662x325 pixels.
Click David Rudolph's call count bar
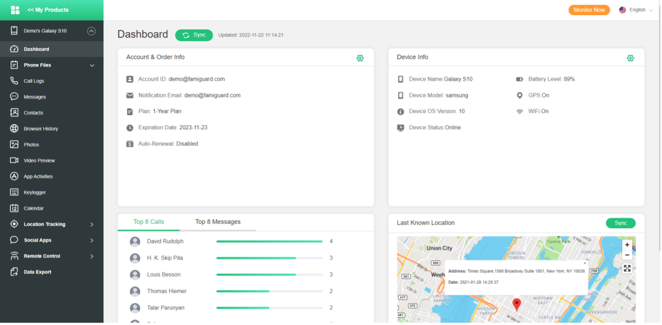(x=269, y=242)
